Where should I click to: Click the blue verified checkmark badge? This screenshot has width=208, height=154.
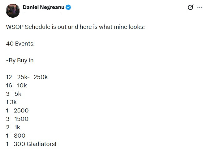coord(68,8)
